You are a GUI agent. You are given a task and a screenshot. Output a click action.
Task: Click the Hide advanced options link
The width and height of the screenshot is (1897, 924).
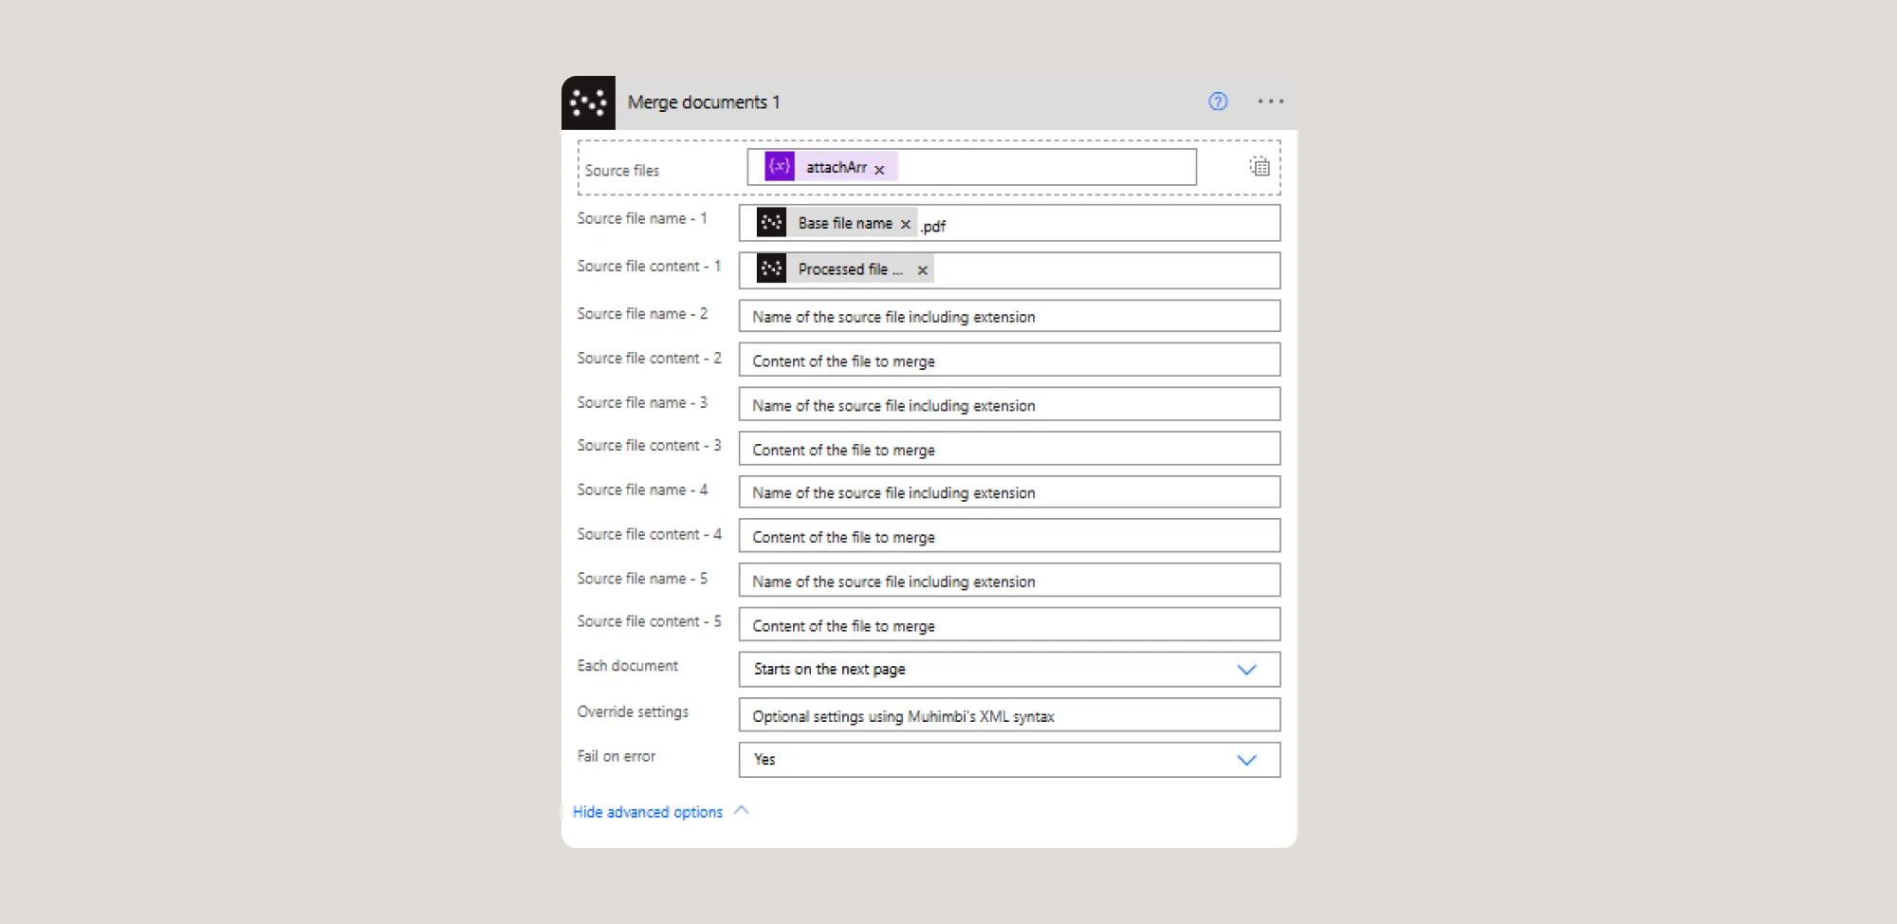point(648,812)
